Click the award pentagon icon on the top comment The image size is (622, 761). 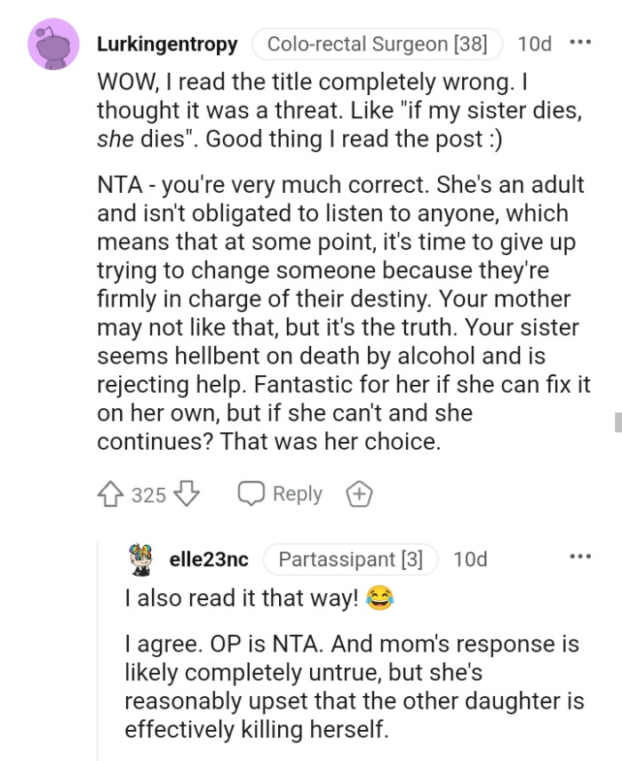click(x=360, y=493)
